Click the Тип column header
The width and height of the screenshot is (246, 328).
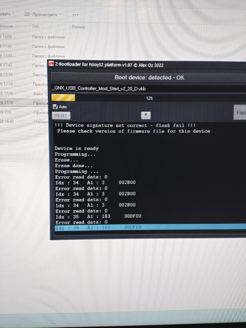pyautogui.click(x=35, y=27)
